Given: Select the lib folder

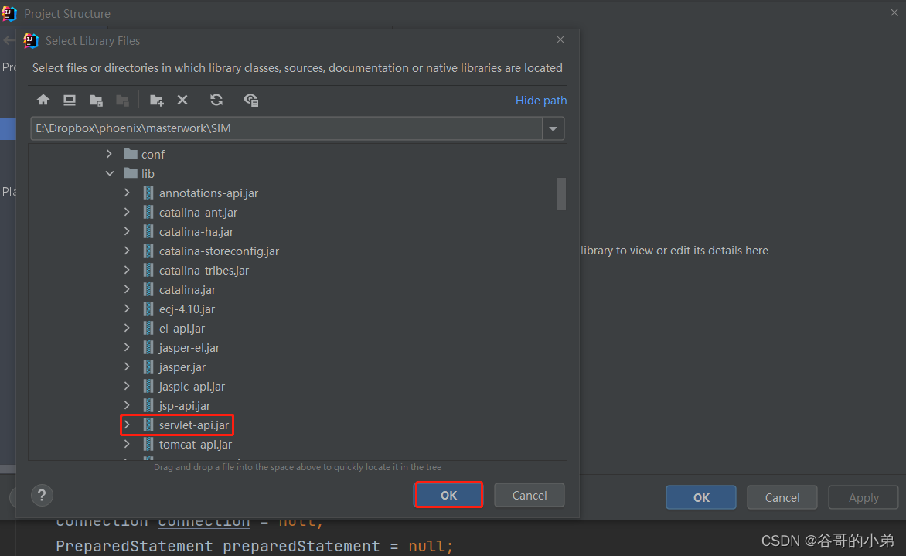Looking at the screenshot, I should point(148,173).
